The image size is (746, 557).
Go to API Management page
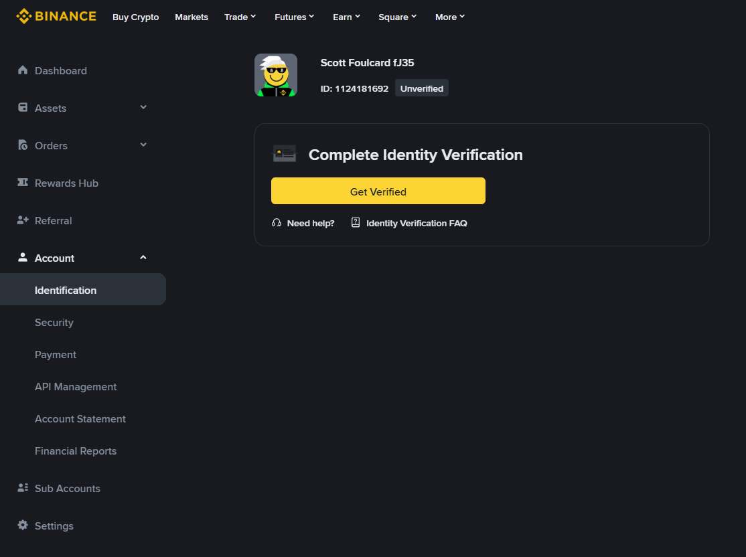pyautogui.click(x=76, y=386)
